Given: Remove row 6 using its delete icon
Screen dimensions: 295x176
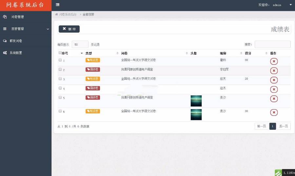Looking at the screenshot, I should coord(274,112).
